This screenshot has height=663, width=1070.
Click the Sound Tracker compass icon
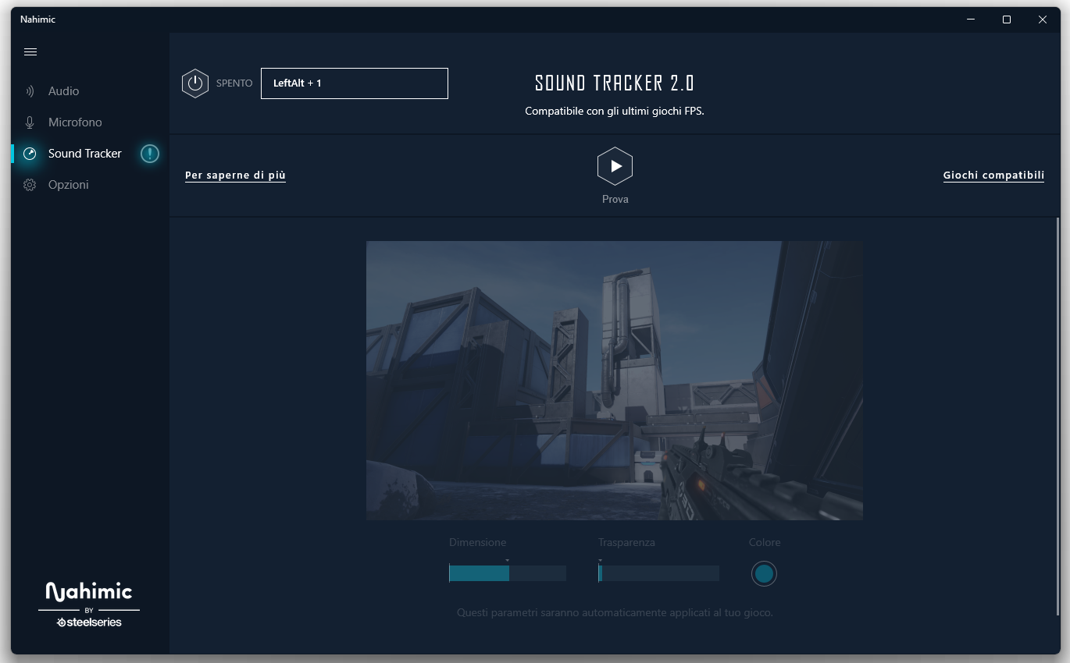pyautogui.click(x=30, y=154)
